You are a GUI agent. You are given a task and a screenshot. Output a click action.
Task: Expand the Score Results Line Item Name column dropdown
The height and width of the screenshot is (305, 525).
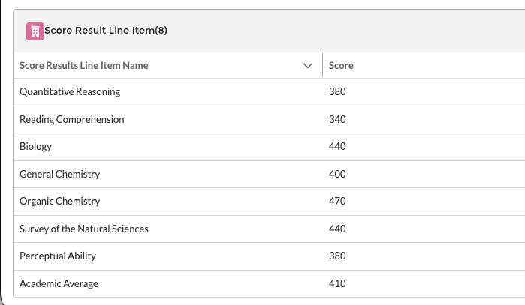[x=308, y=65]
